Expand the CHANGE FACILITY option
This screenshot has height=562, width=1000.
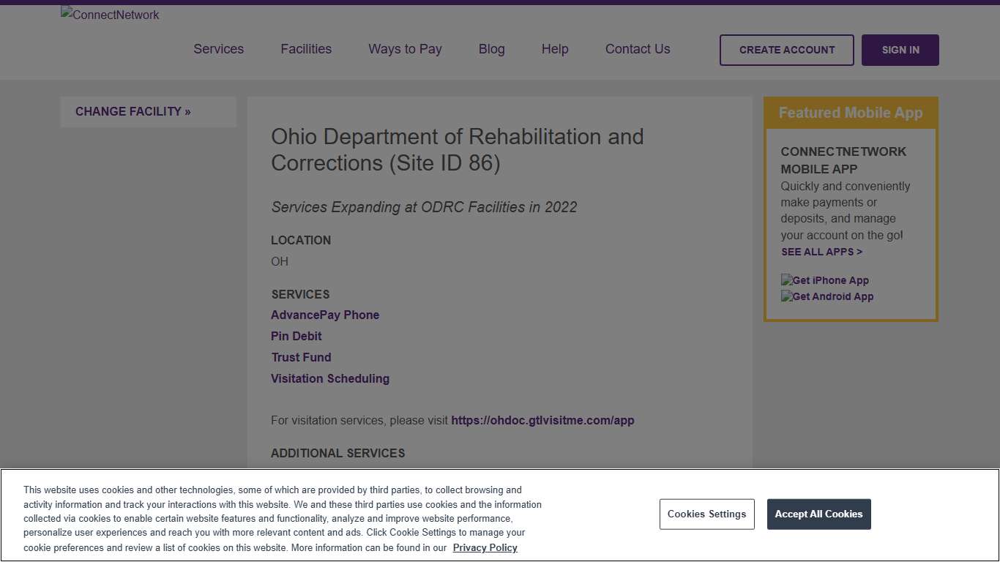pyautogui.click(x=133, y=111)
